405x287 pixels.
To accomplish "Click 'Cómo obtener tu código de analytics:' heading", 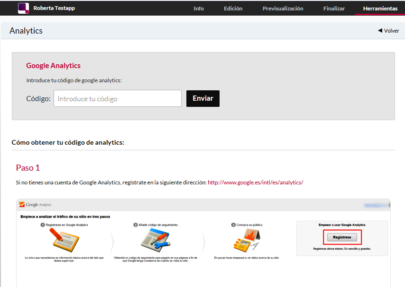I will tap(68, 142).
